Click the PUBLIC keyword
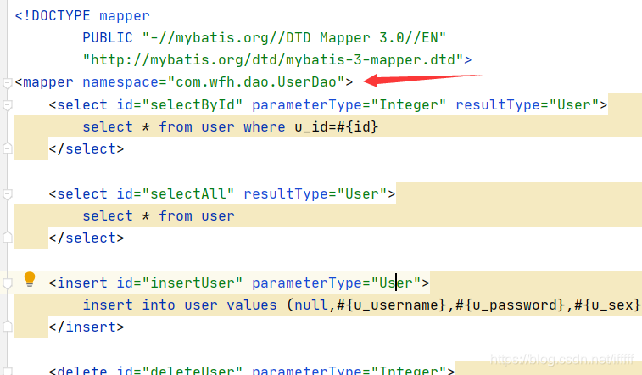642x375 pixels. 108,37
